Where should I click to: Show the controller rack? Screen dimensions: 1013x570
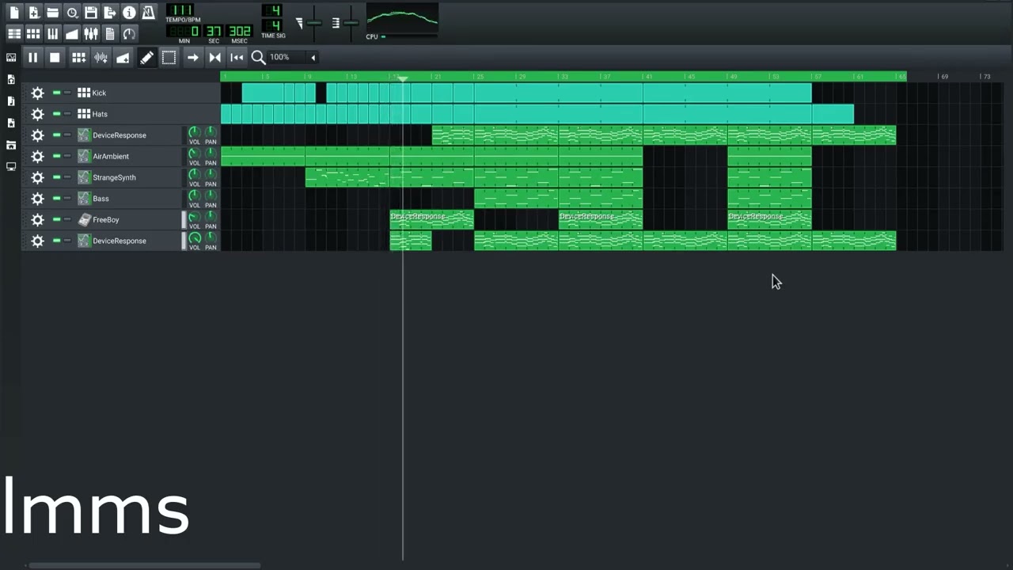(x=129, y=33)
